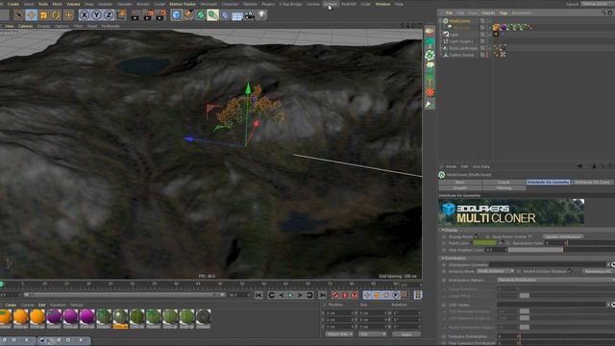Open the Volume menu
Image resolution: width=615 pixels, height=346 pixels.
coord(73,4)
